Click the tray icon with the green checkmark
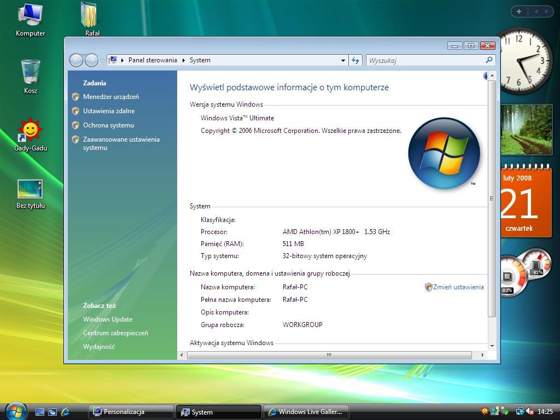This screenshot has height=420, width=560. click(505, 411)
